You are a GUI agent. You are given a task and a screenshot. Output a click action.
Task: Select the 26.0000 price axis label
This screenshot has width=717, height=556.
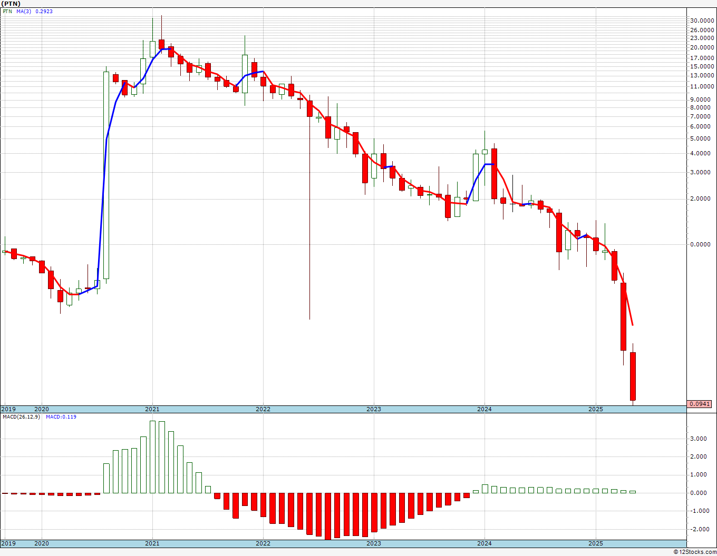coord(702,30)
